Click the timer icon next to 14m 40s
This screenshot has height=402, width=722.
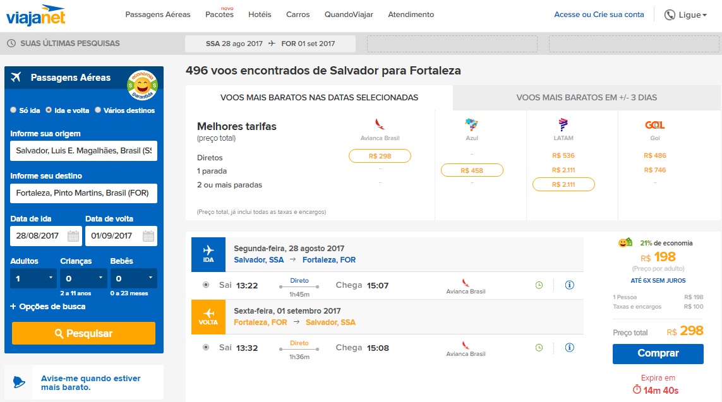(637, 390)
